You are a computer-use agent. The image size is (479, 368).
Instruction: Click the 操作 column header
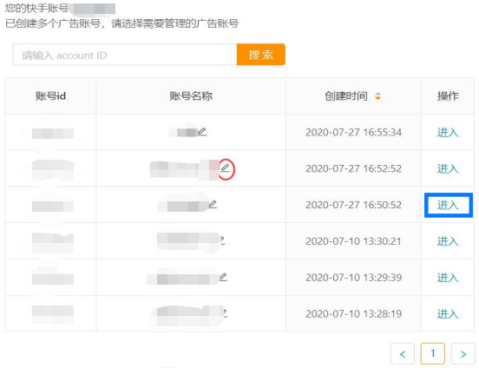click(x=448, y=96)
